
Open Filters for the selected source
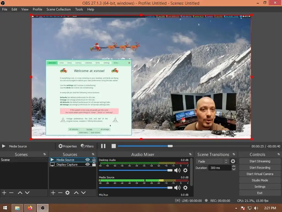[87, 146]
